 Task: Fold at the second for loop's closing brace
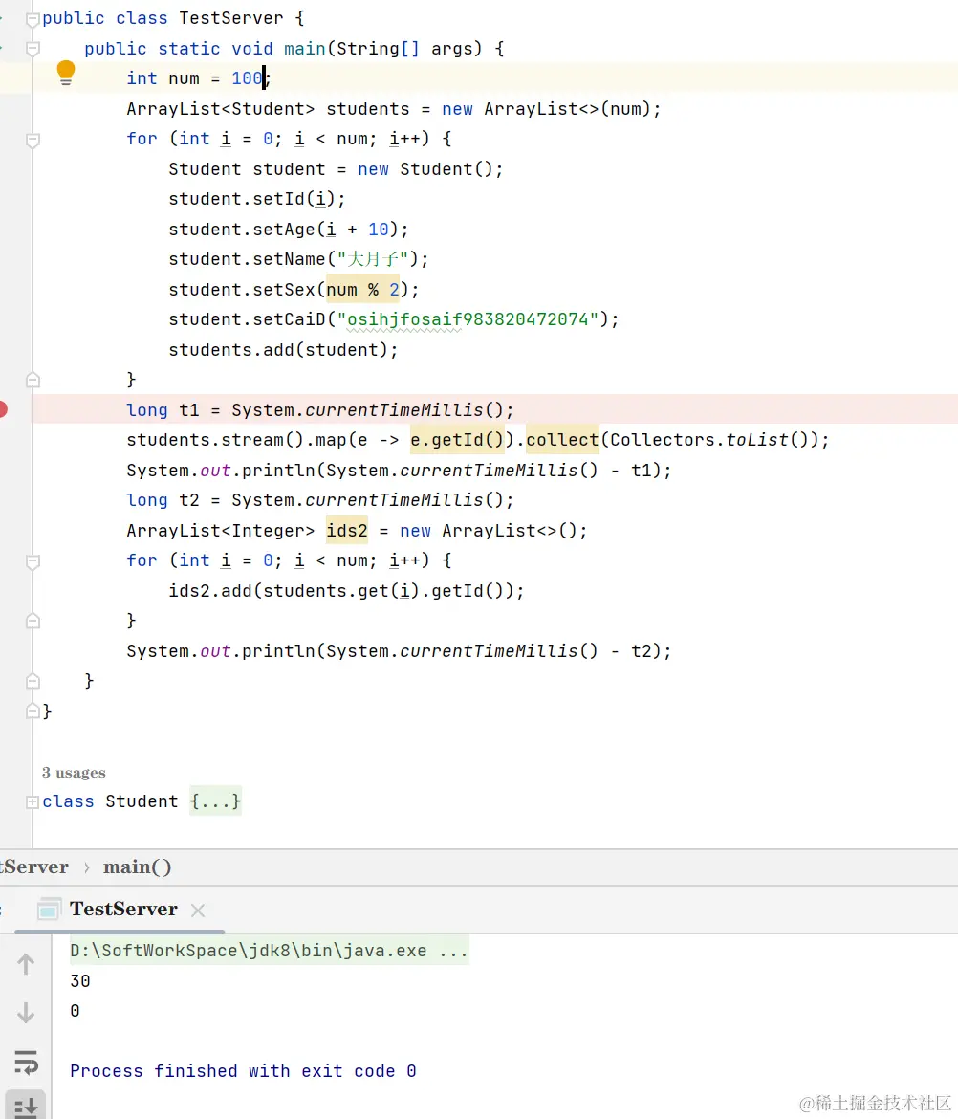33,621
